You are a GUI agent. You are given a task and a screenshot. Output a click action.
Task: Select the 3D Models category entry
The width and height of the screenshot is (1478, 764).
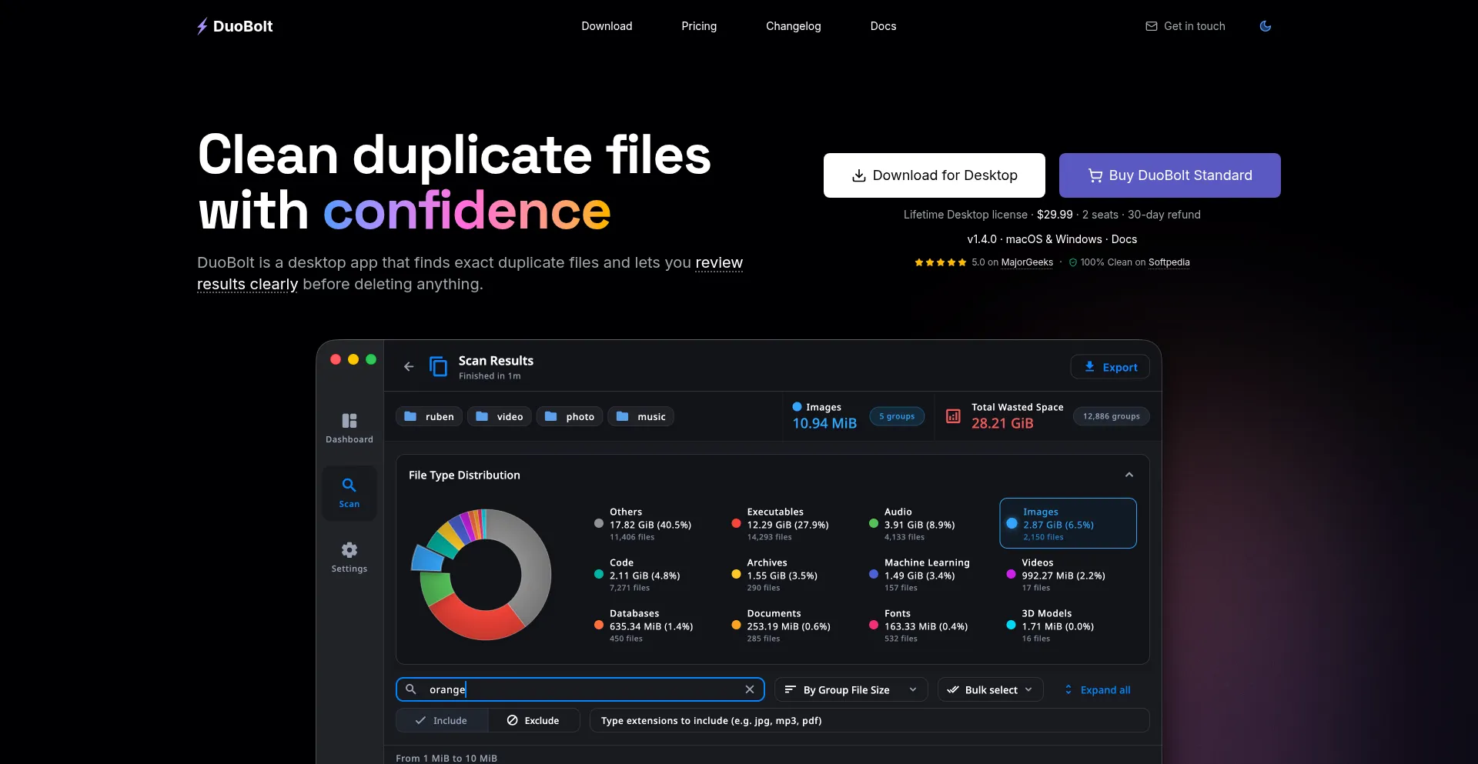click(1052, 626)
